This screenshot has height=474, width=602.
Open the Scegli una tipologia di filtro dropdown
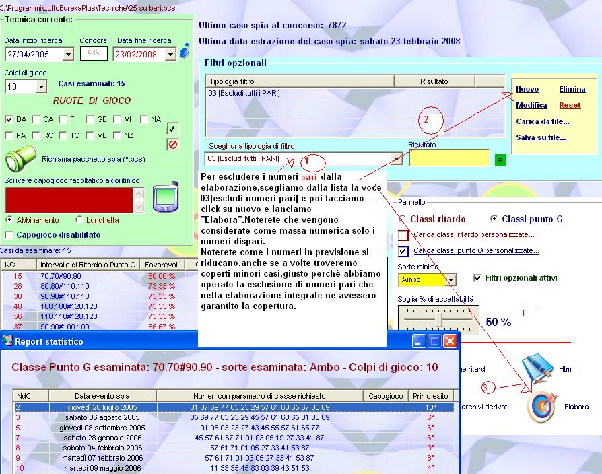click(x=397, y=159)
